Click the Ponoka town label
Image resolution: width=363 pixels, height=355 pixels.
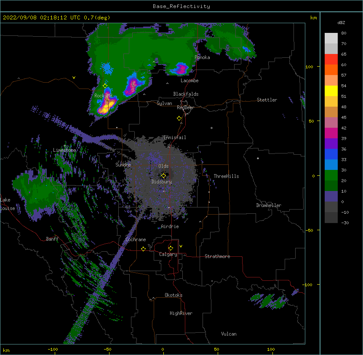202,57
